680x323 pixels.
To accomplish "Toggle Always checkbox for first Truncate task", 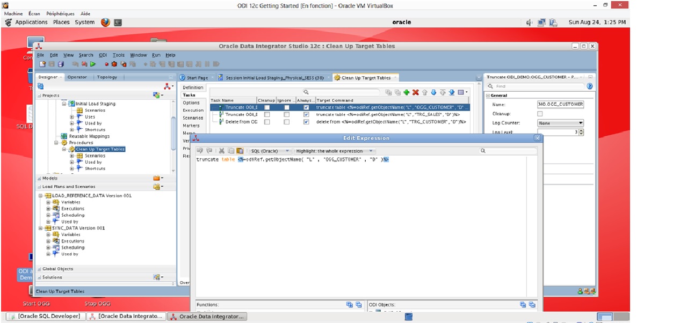I will 306,107.
